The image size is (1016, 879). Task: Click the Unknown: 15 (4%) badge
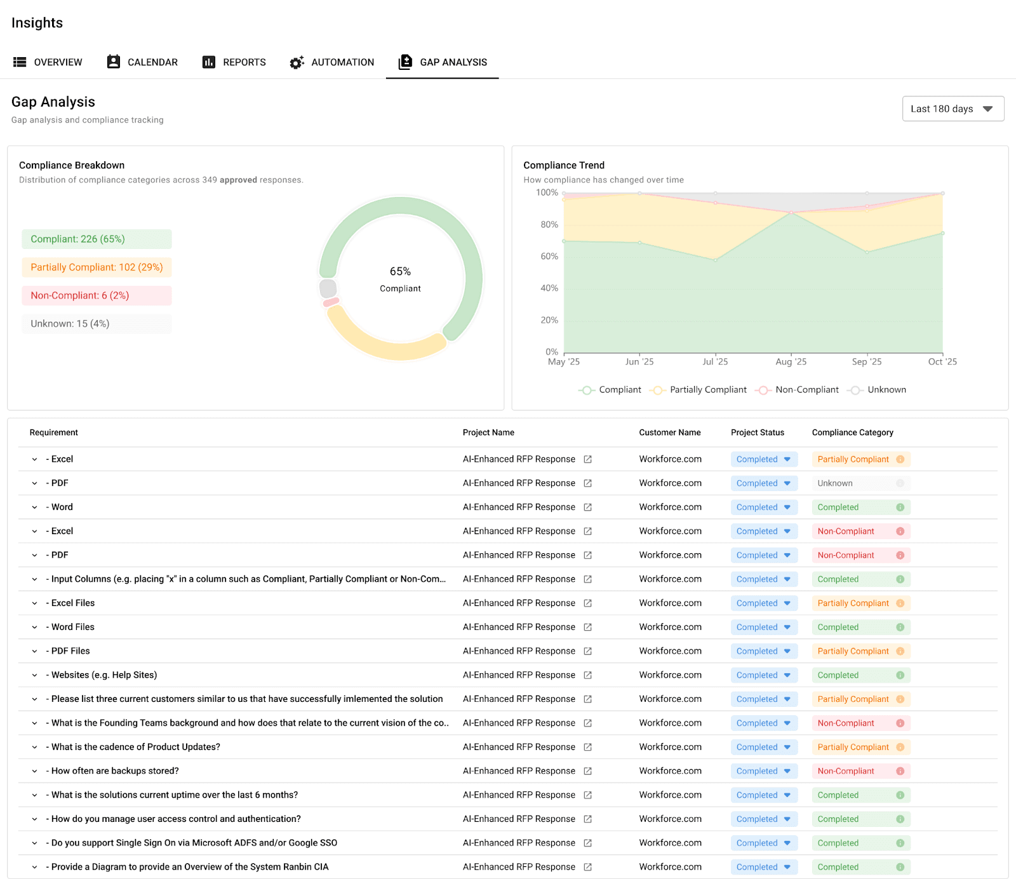pos(97,324)
